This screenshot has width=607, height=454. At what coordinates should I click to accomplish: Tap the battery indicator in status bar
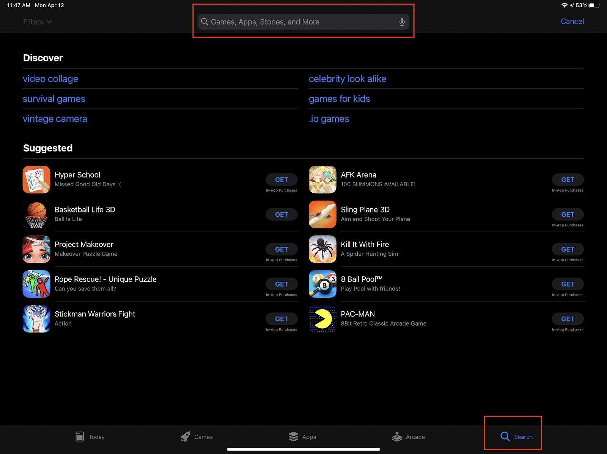tap(594, 5)
